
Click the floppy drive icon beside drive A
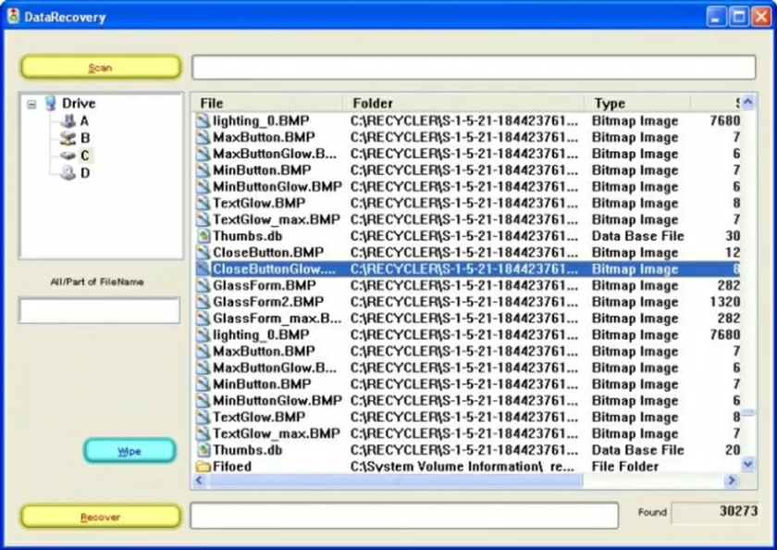tap(68, 120)
